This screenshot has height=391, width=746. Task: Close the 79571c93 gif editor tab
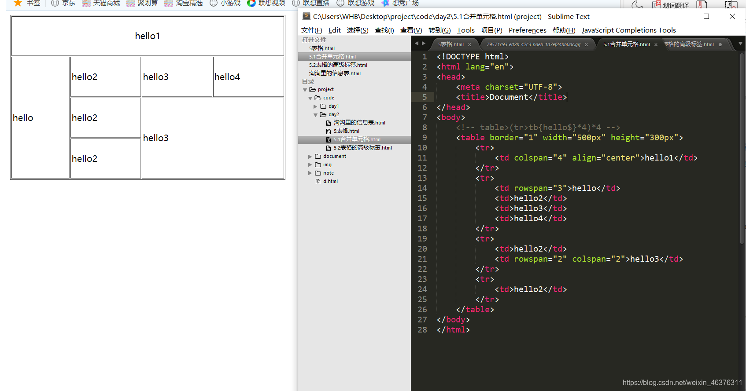[x=586, y=44]
